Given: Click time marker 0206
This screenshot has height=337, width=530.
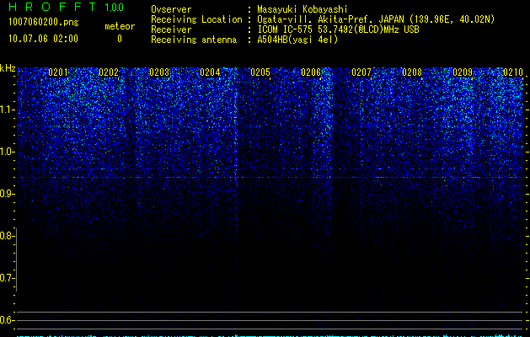Looking at the screenshot, I should (311, 72).
